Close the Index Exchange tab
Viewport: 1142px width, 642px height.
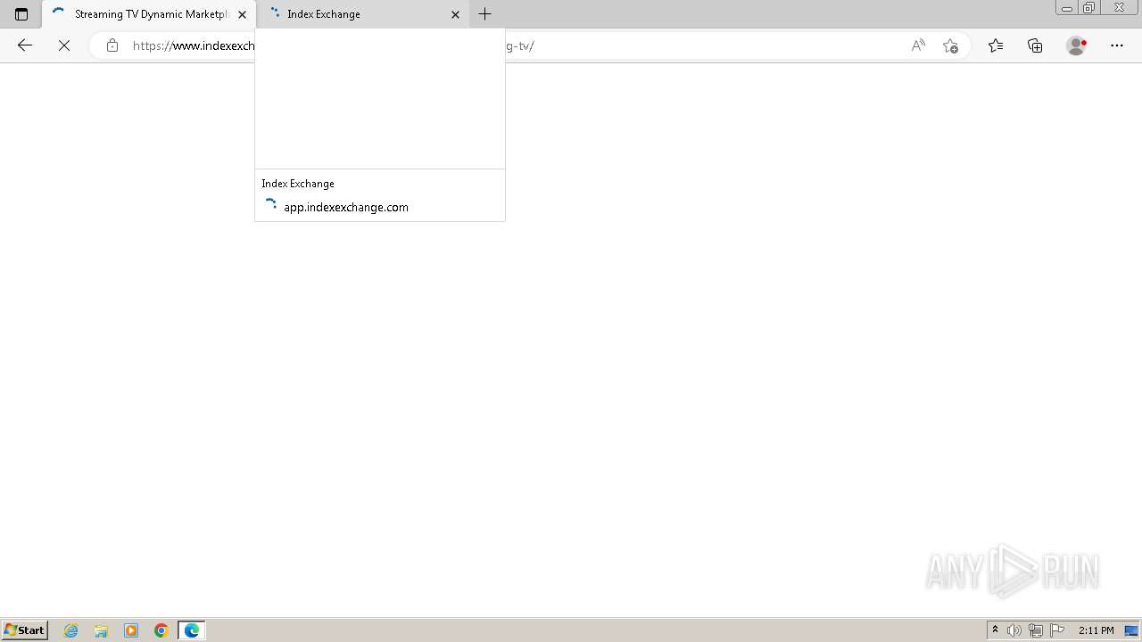(x=455, y=14)
